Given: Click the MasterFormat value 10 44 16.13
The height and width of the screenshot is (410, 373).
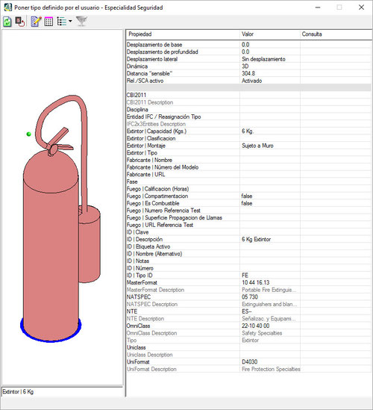Looking at the screenshot, I should (255, 282).
